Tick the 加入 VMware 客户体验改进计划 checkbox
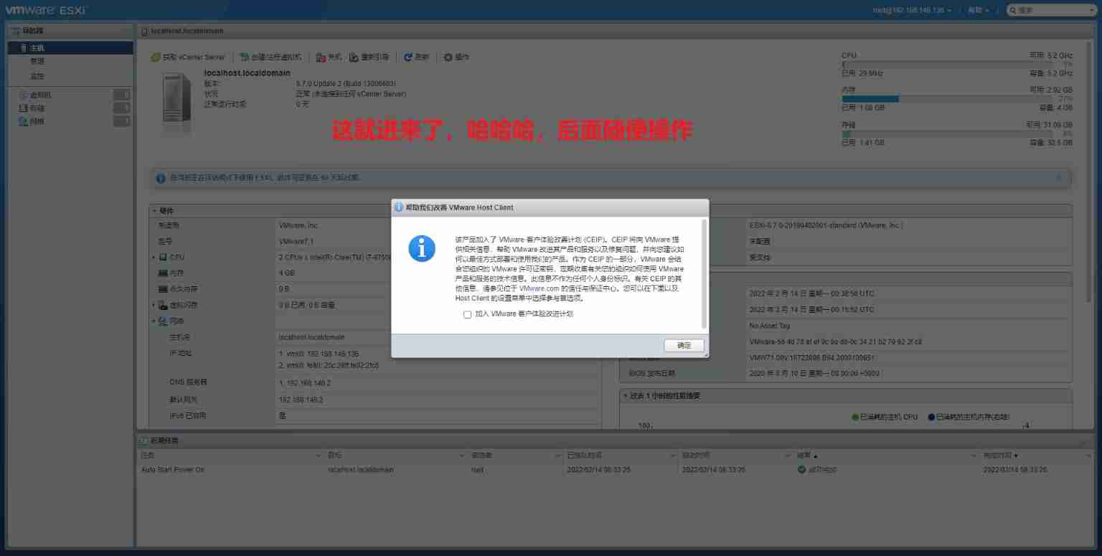The width and height of the screenshot is (1102, 556). [468, 314]
